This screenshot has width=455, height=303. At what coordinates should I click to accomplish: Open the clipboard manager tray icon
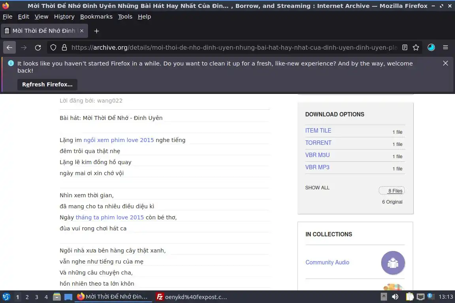(410, 297)
